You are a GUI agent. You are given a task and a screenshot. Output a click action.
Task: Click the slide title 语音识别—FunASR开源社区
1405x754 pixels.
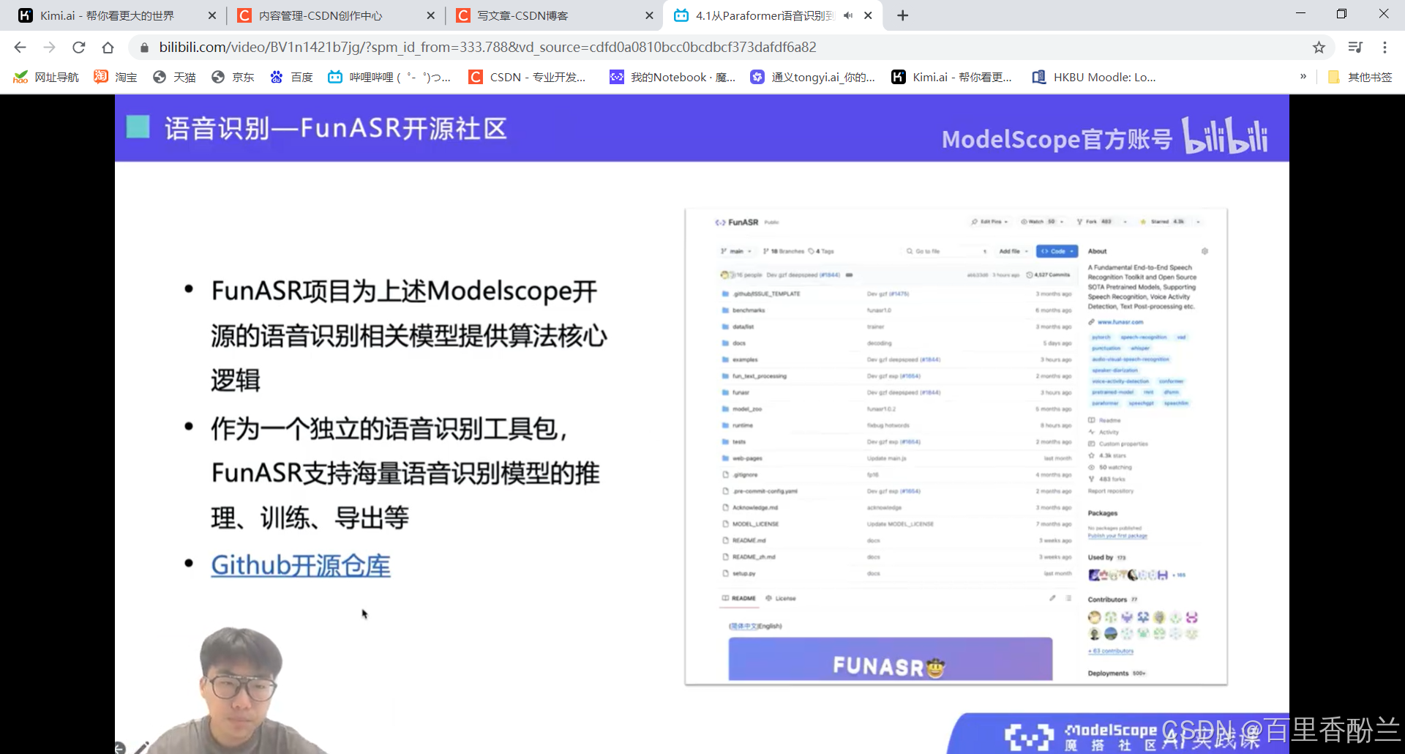point(335,128)
